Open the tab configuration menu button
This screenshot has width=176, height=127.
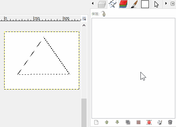(172, 4)
